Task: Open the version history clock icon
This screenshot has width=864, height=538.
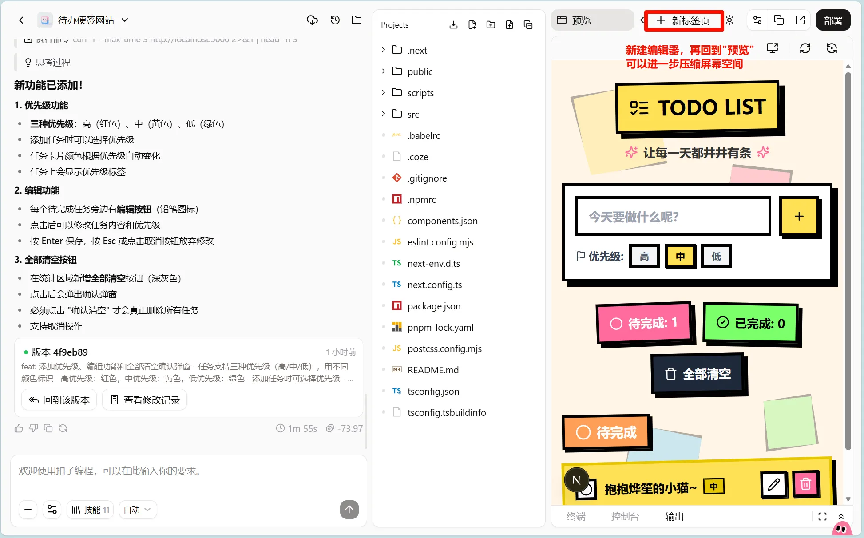Action: click(x=335, y=20)
